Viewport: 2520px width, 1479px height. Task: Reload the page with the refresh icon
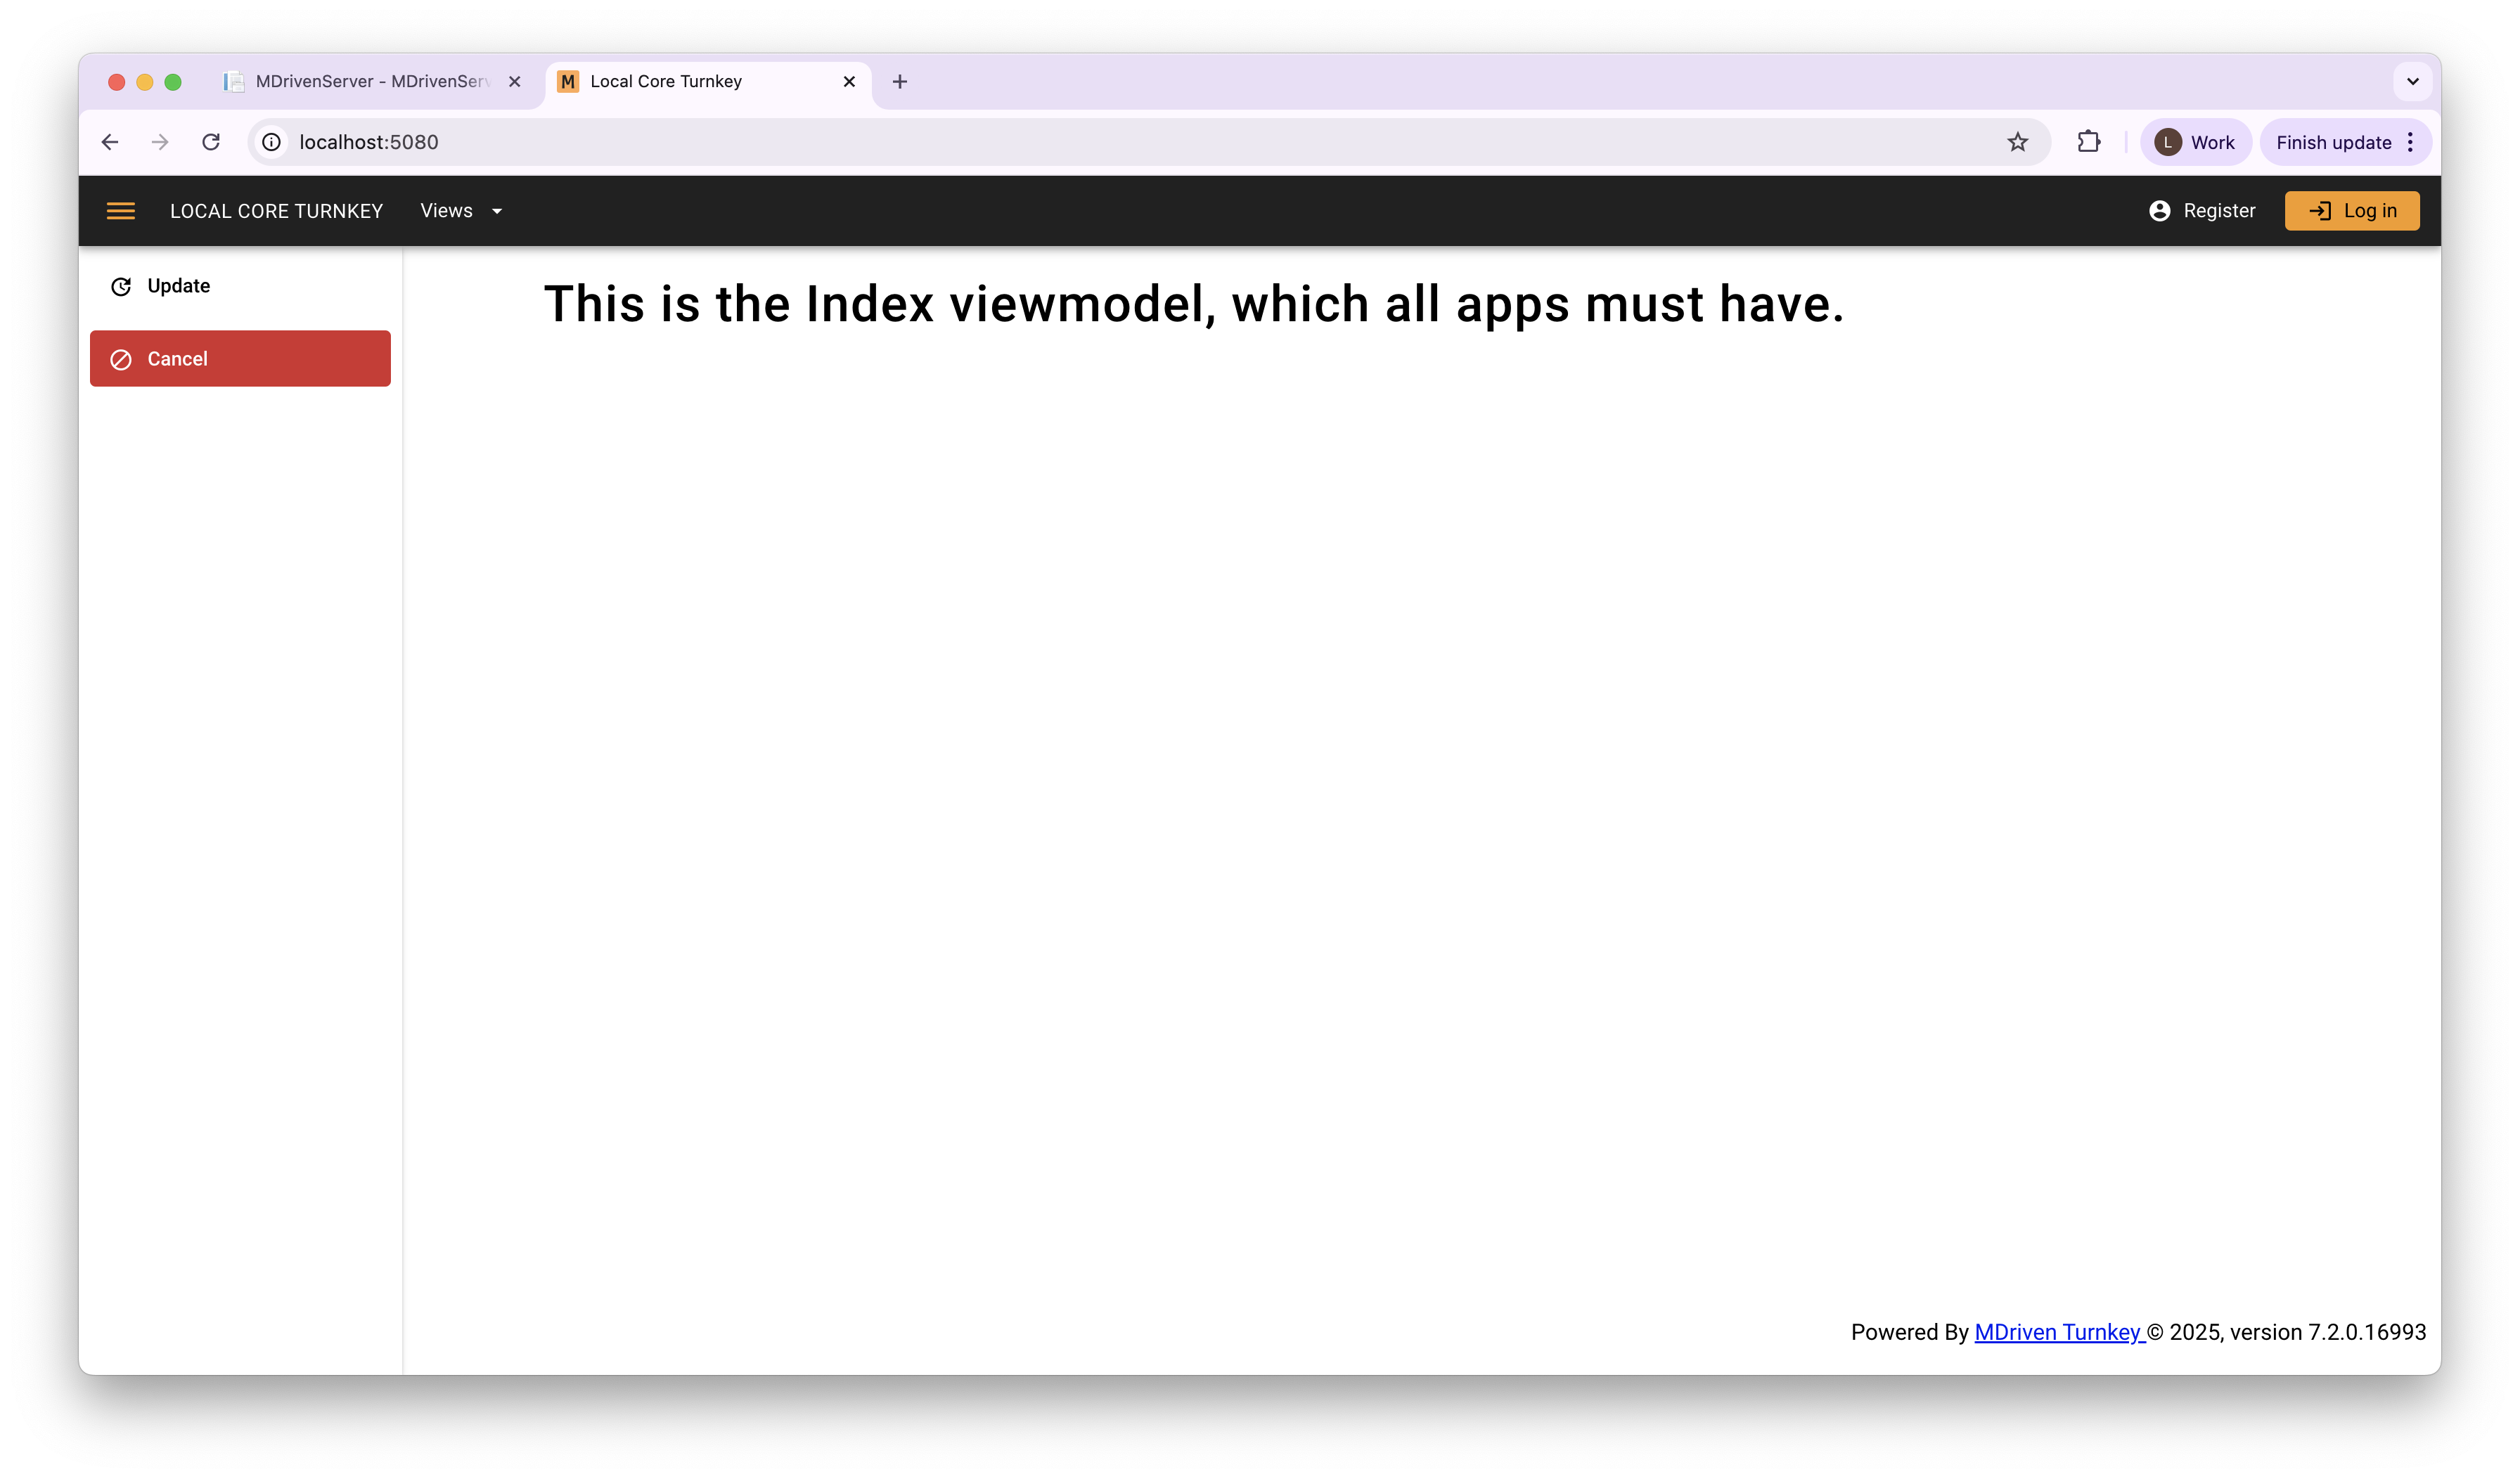[211, 142]
